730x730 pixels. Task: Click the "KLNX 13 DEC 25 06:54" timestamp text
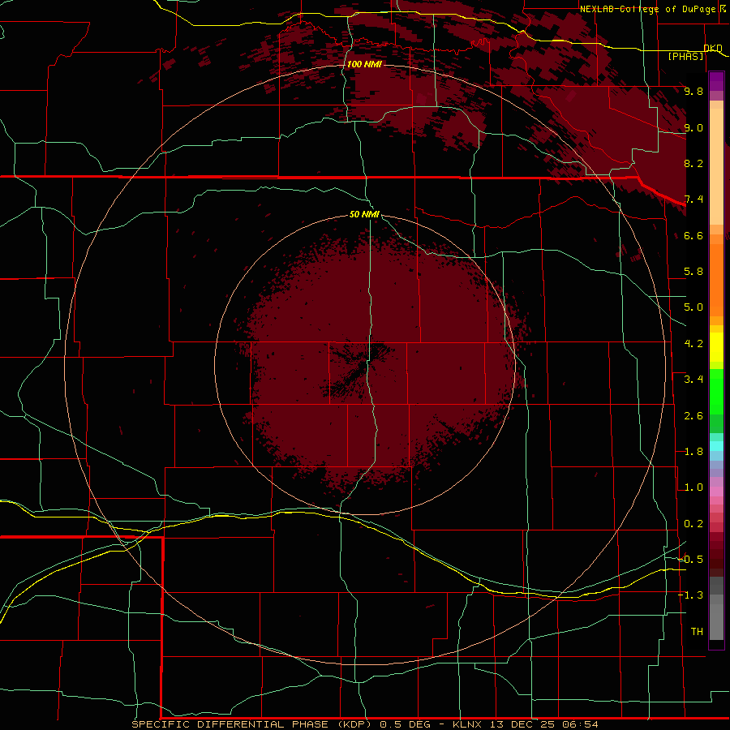525,724
